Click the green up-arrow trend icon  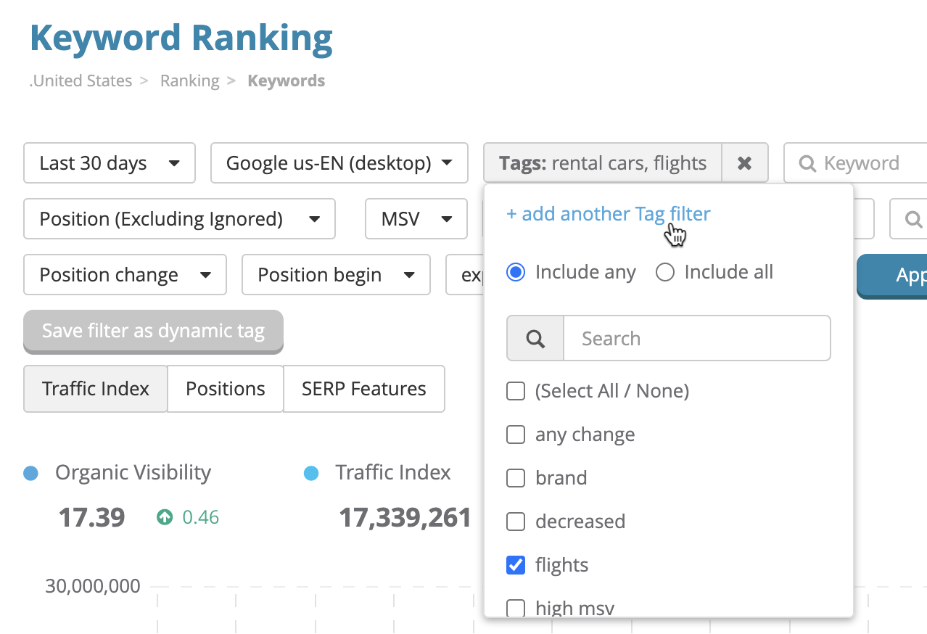165,517
